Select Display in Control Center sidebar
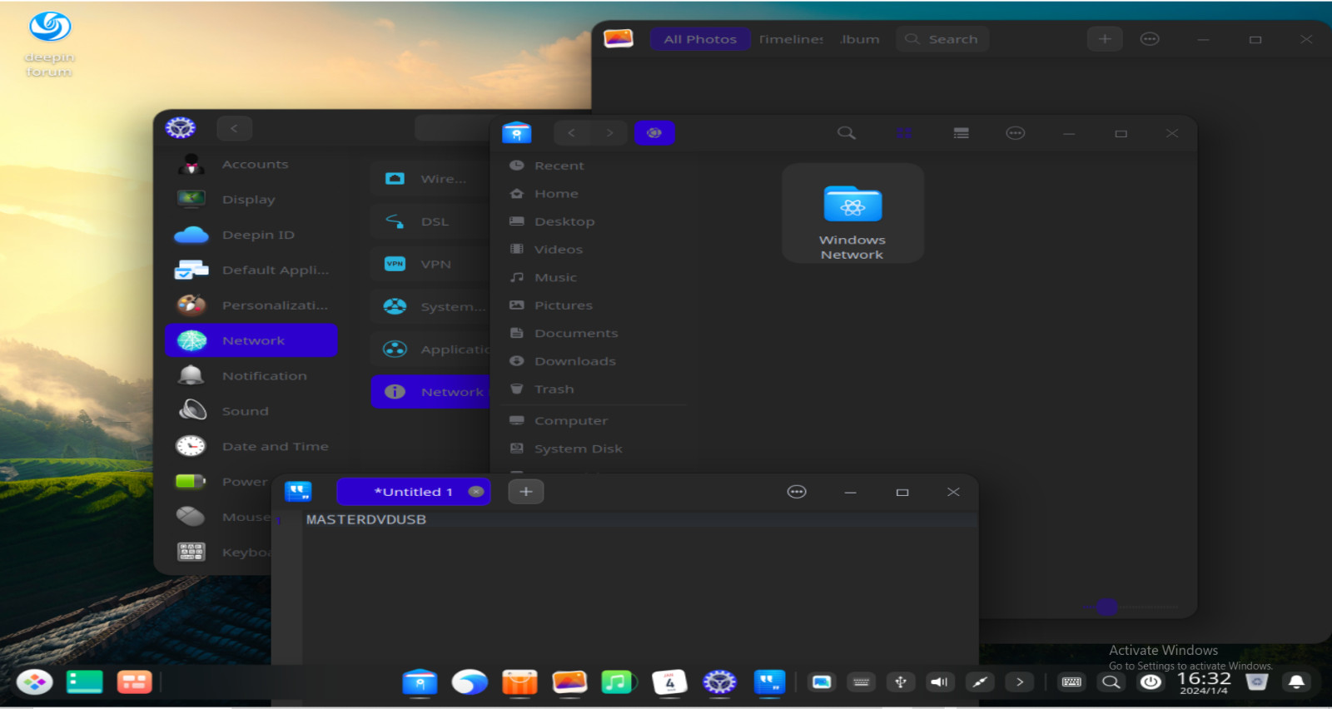Screen dimensions: 1332x709 pyautogui.click(x=251, y=200)
